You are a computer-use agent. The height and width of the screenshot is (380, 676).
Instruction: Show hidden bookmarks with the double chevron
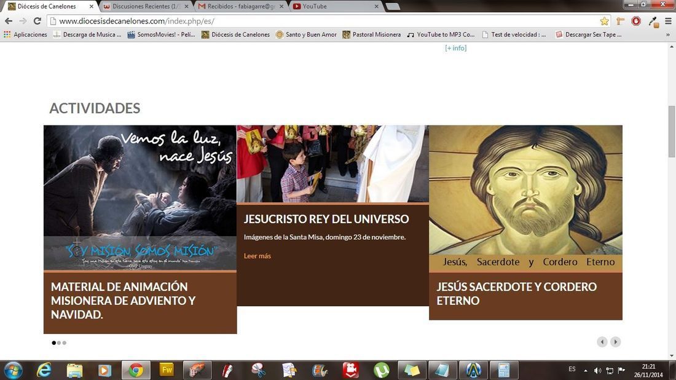668,34
